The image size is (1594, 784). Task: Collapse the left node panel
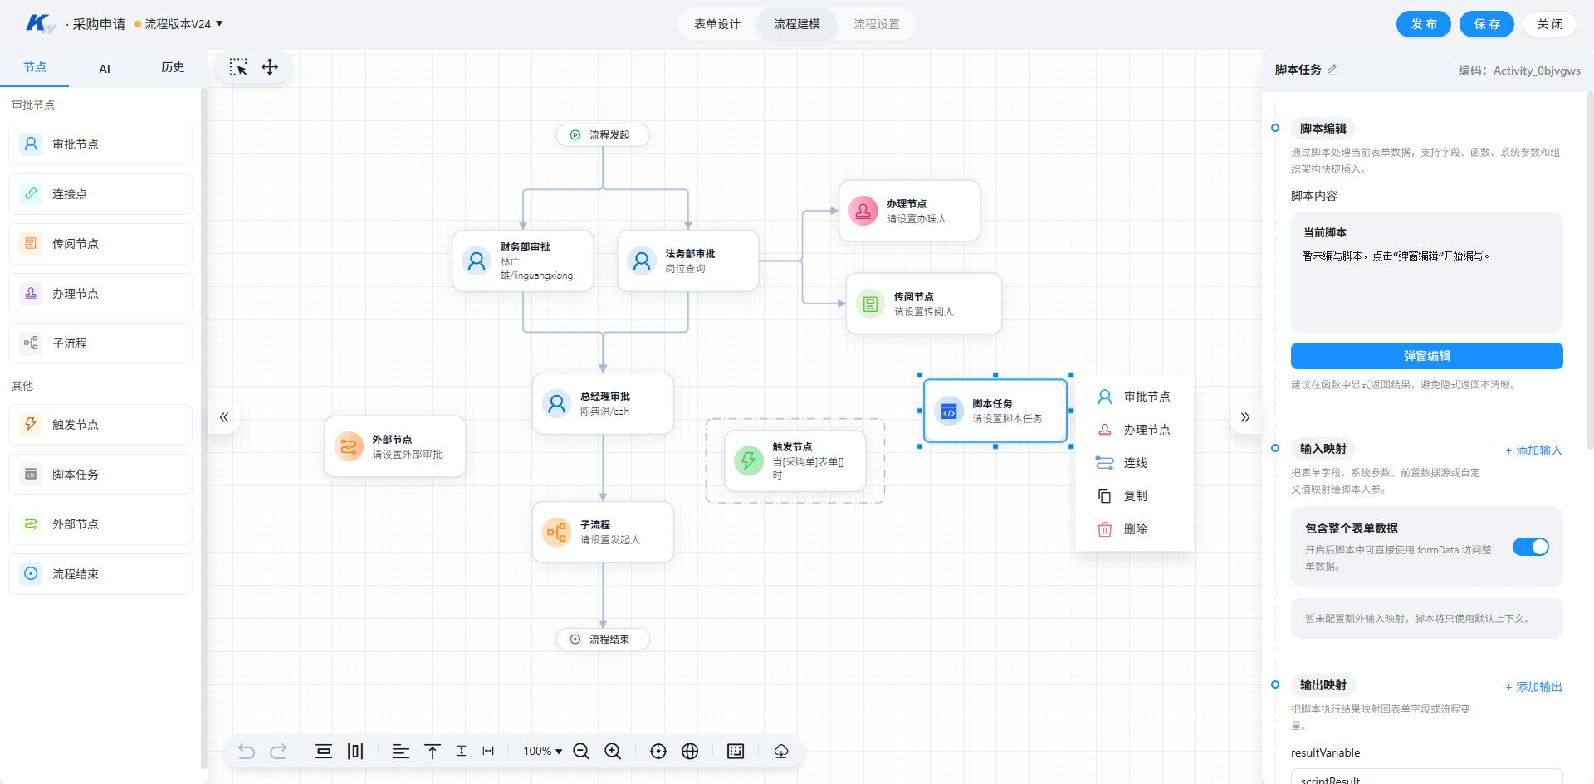224,417
